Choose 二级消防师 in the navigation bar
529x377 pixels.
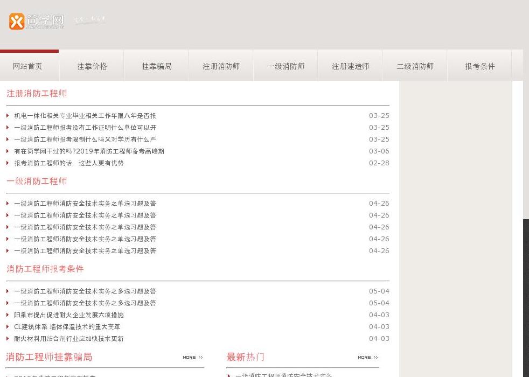pos(415,66)
